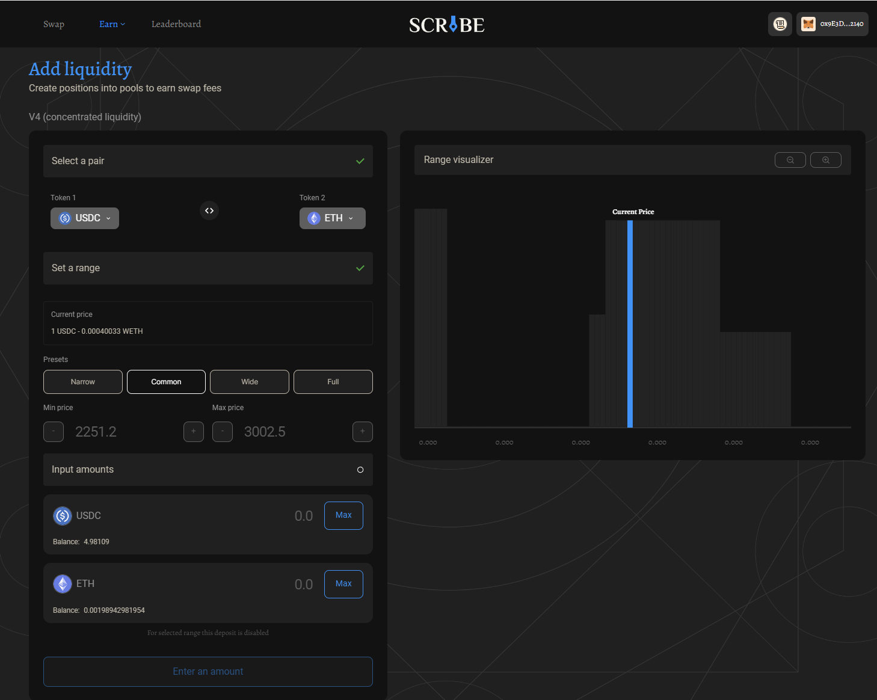Decrease the min price

point(54,432)
